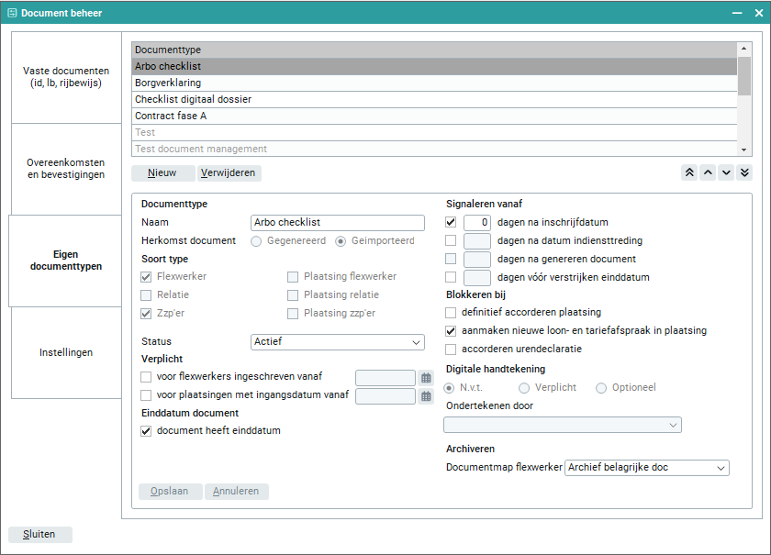The image size is (771, 555).
Task: Move selected document type down one position
Action: (726, 172)
